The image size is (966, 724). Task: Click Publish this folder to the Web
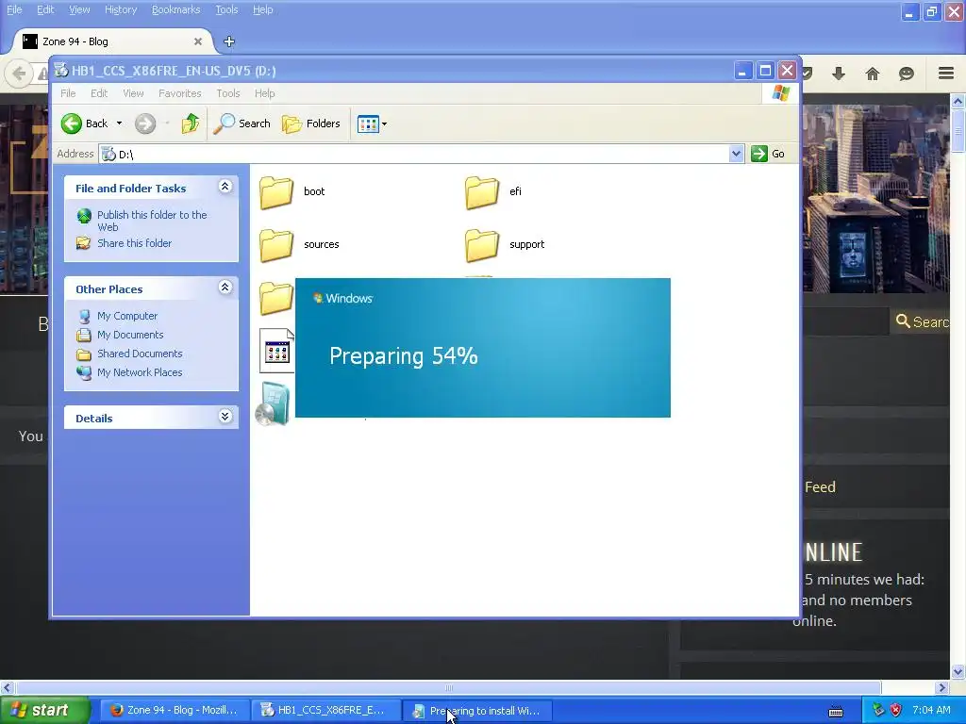152,221
